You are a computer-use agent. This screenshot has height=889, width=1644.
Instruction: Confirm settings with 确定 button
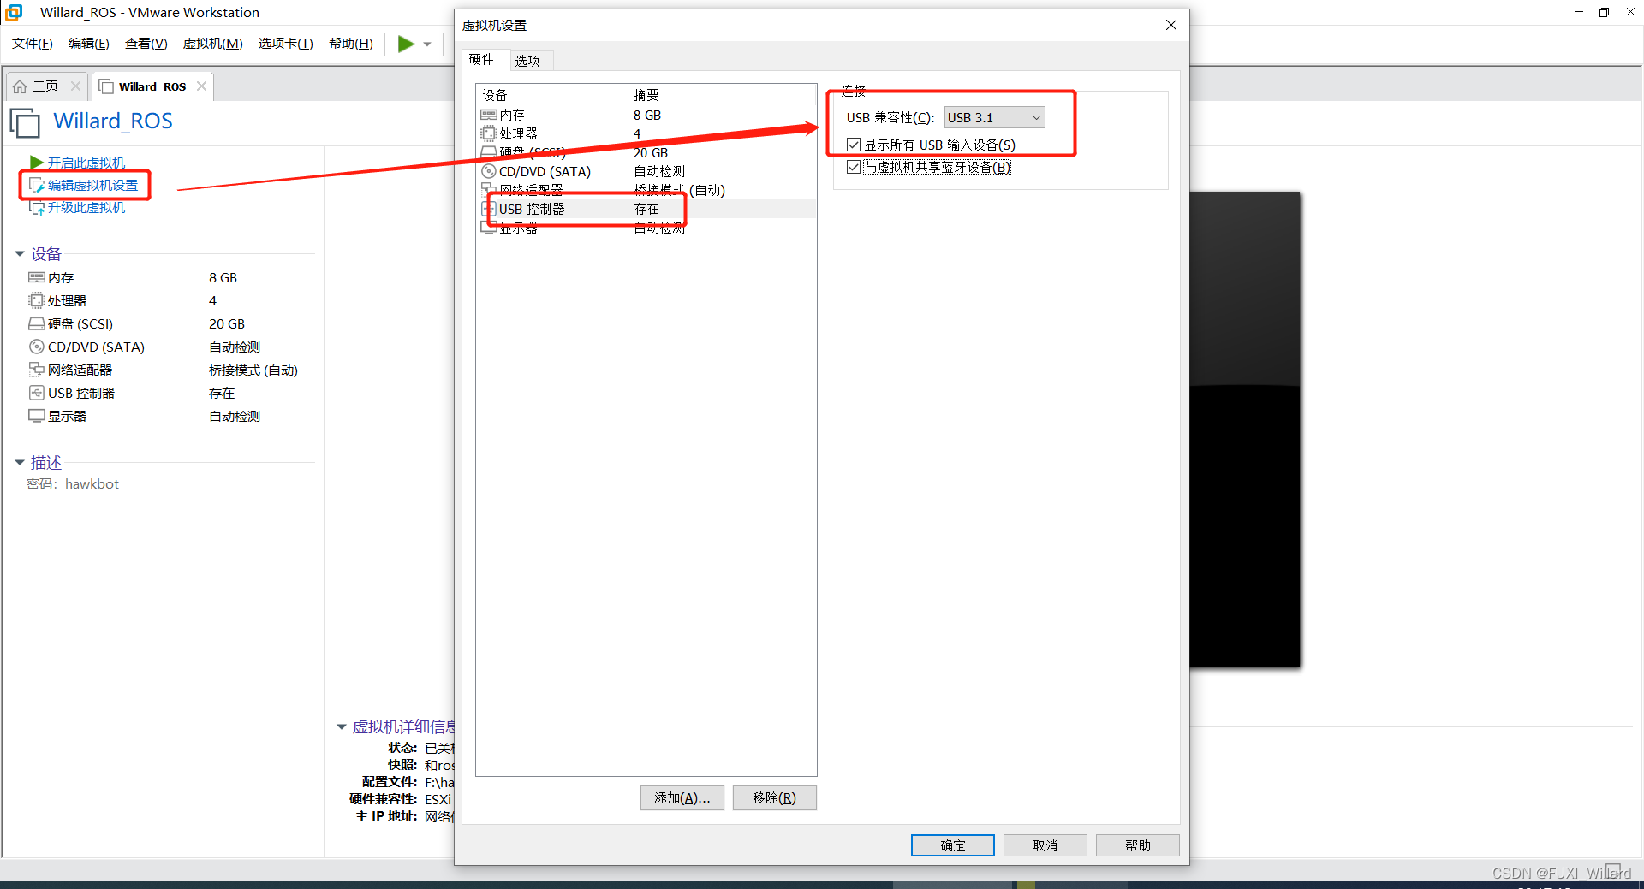coord(953,845)
